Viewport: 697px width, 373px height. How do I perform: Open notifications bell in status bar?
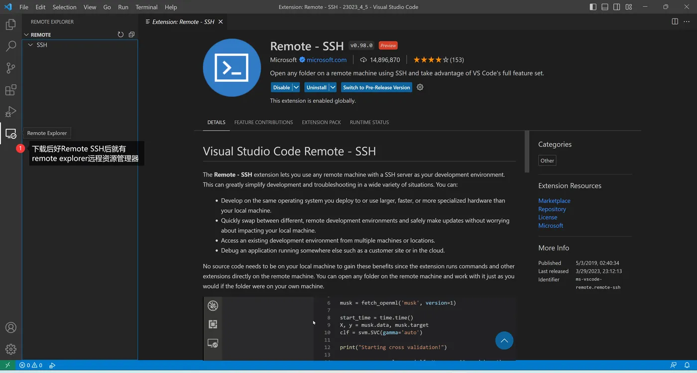point(687,365)
